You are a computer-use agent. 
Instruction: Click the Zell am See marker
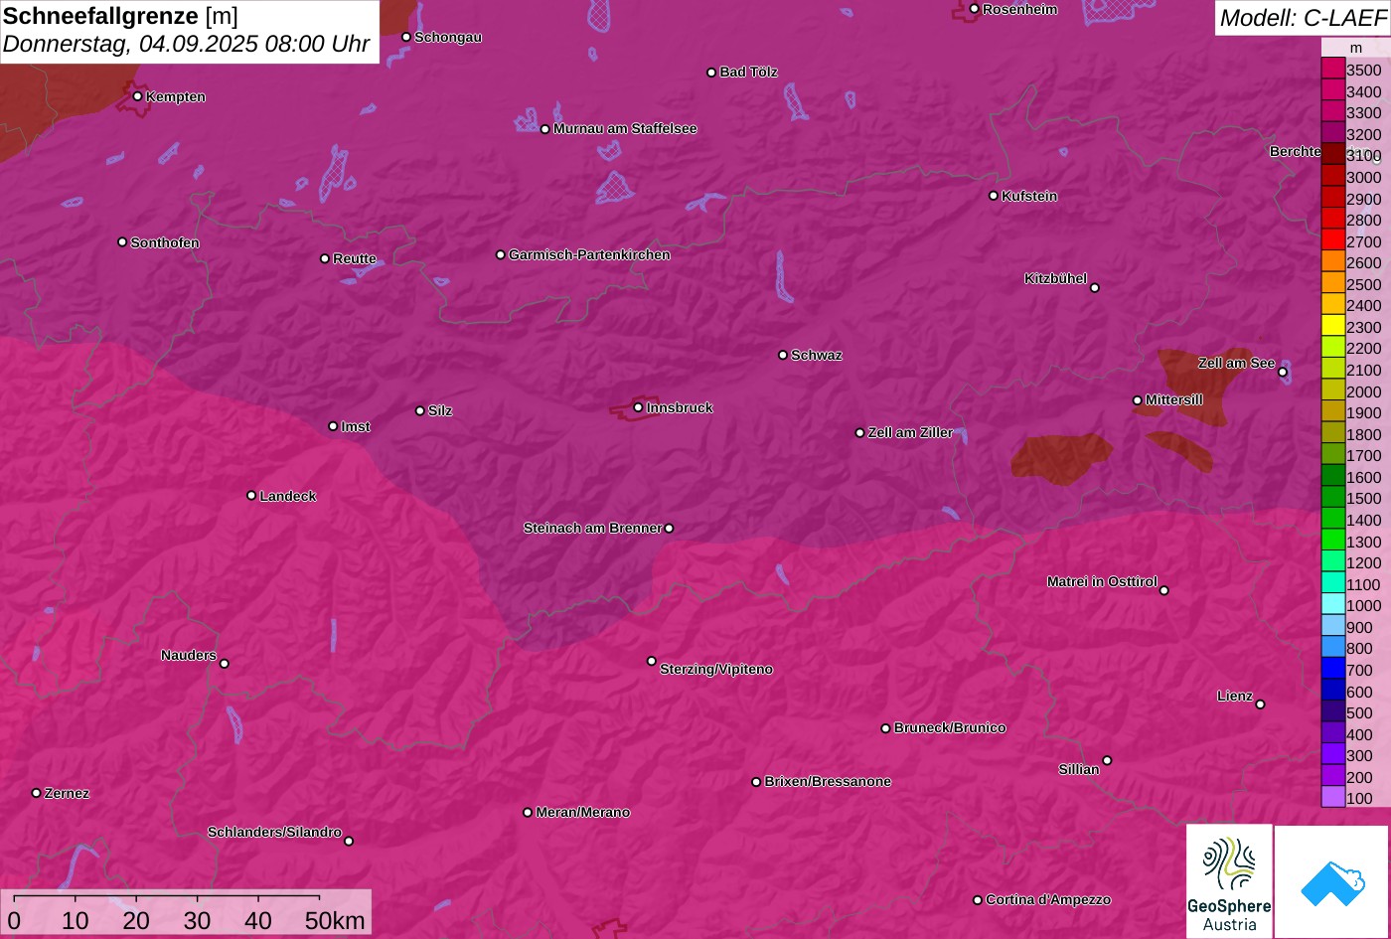pyautogui.click(x=1283, y=373)
